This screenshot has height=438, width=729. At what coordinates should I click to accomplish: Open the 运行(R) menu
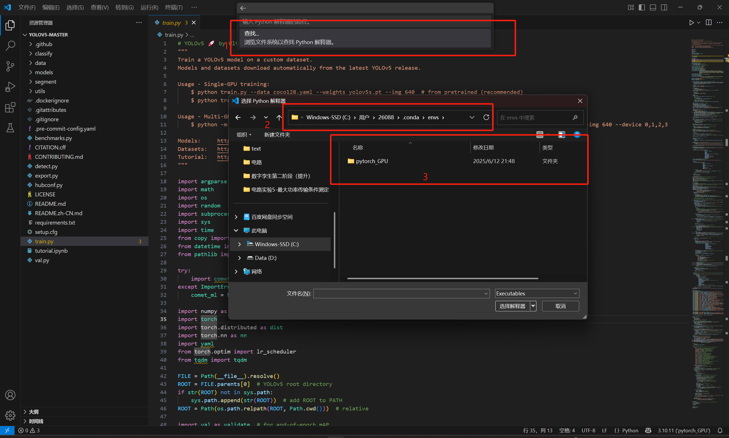(x=149, y=7)
